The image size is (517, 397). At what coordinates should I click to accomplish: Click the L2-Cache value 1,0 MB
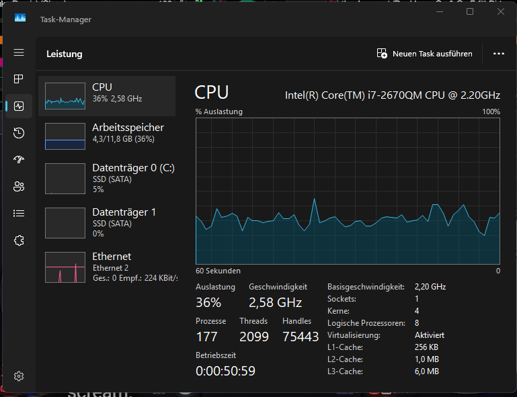coord(427,359)
